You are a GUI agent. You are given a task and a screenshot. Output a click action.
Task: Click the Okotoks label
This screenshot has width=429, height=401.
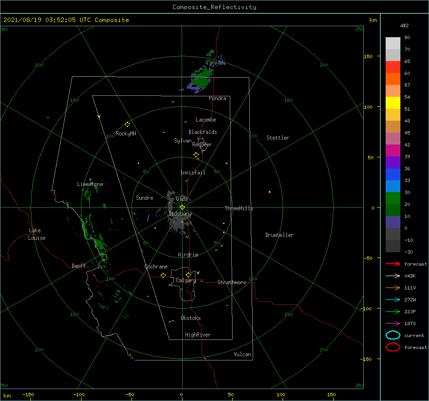click(191, 318)
